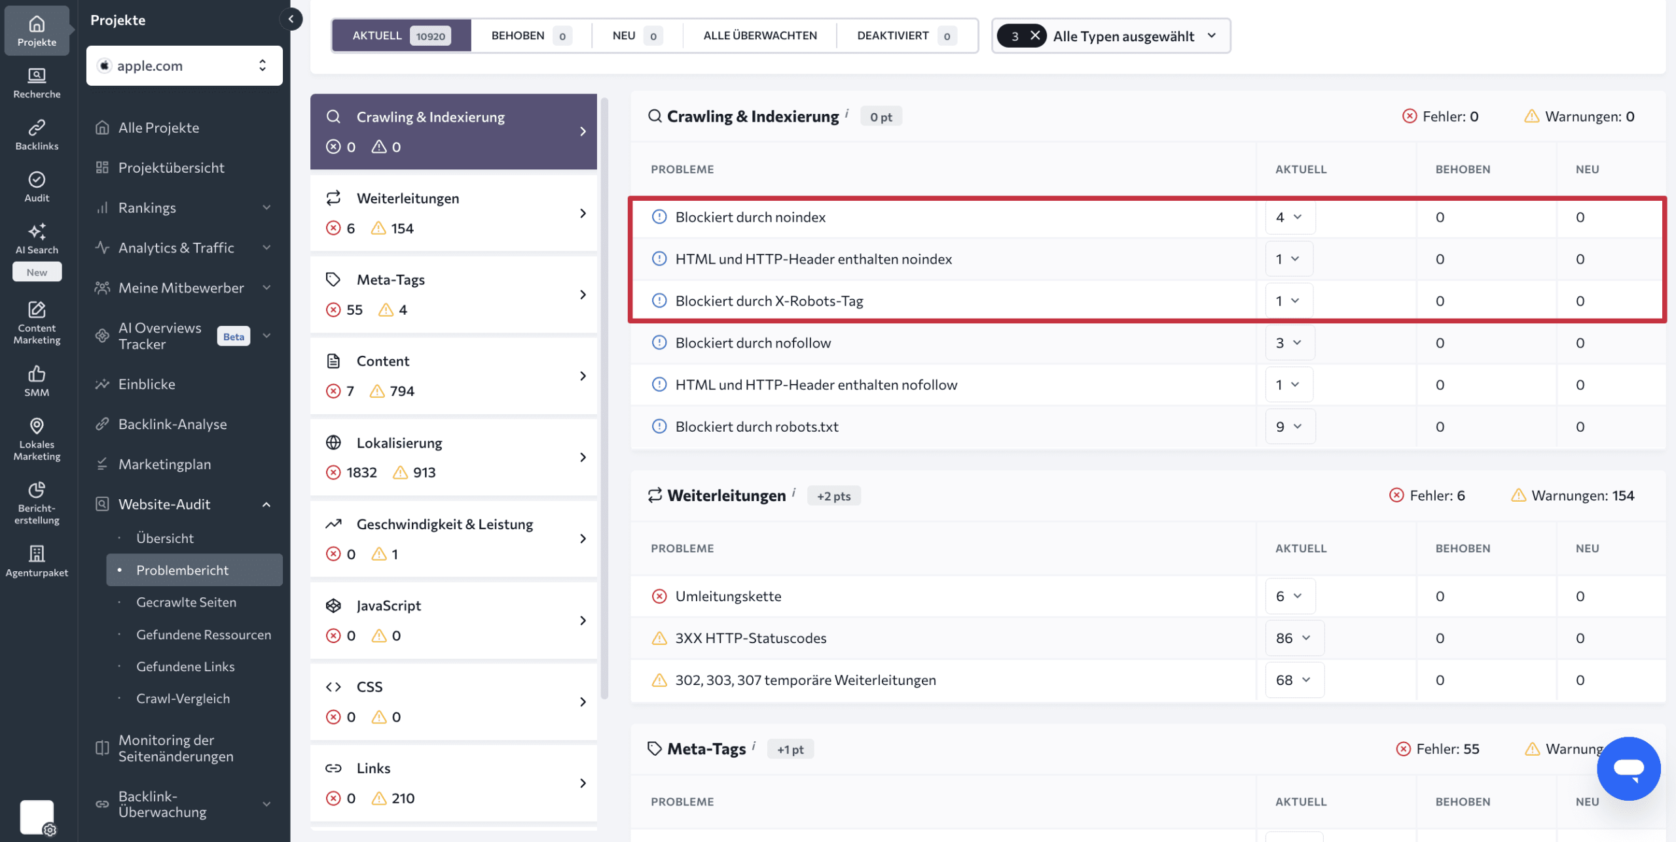Viewport: 1676px width, 842px height.
Task: Clear the 3 selected types filter (X)
Action: click(x=1035, y=35)
